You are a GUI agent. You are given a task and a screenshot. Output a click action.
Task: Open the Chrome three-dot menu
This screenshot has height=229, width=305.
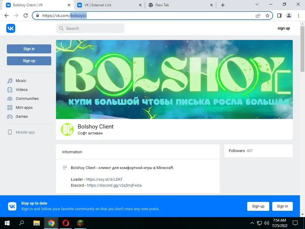[x=298, y=16]
